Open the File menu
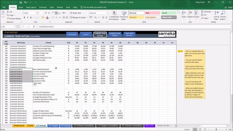 [4, 7]
